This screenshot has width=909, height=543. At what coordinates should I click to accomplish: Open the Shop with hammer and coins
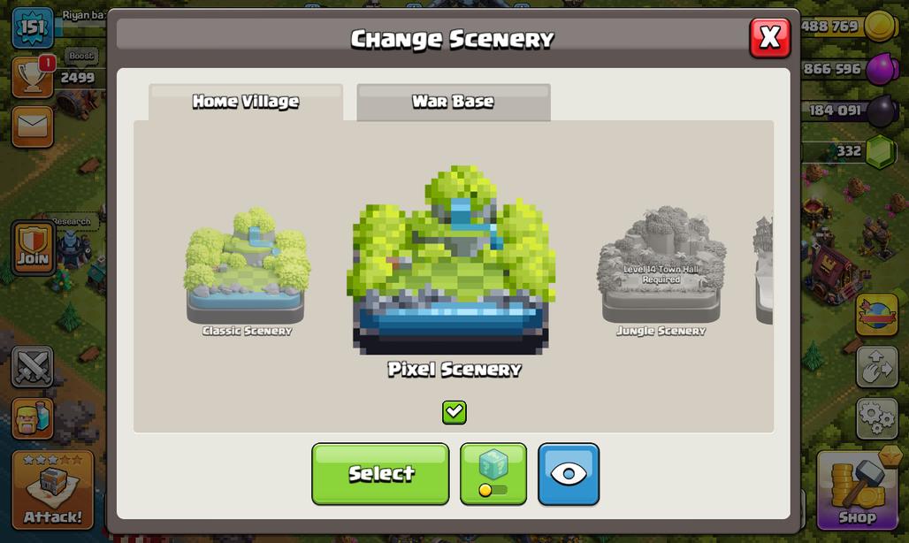tap(858, 490)
